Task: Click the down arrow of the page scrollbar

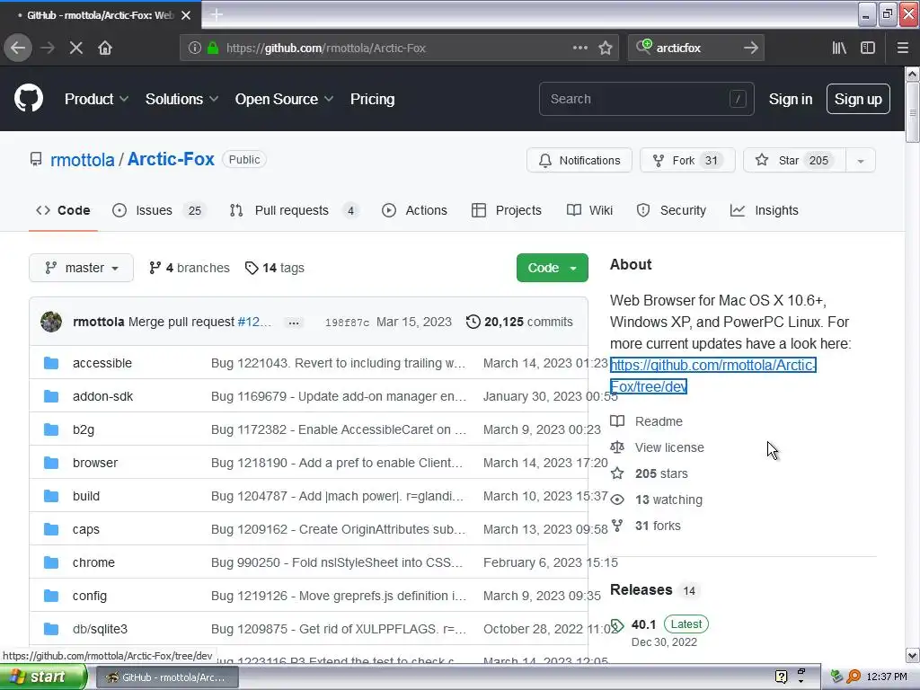Action: tap(912, 655)
